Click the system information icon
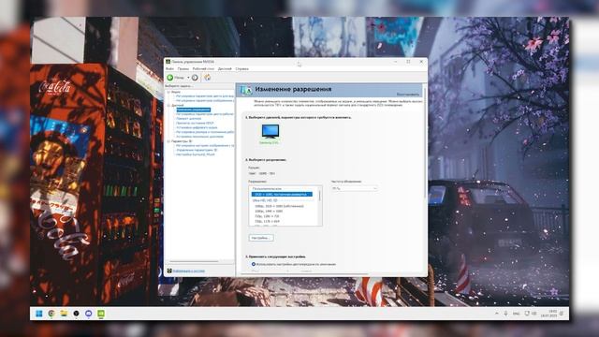 click(169, 271)
